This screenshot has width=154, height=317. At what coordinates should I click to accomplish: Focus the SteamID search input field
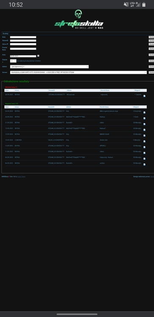click(23, 41)
